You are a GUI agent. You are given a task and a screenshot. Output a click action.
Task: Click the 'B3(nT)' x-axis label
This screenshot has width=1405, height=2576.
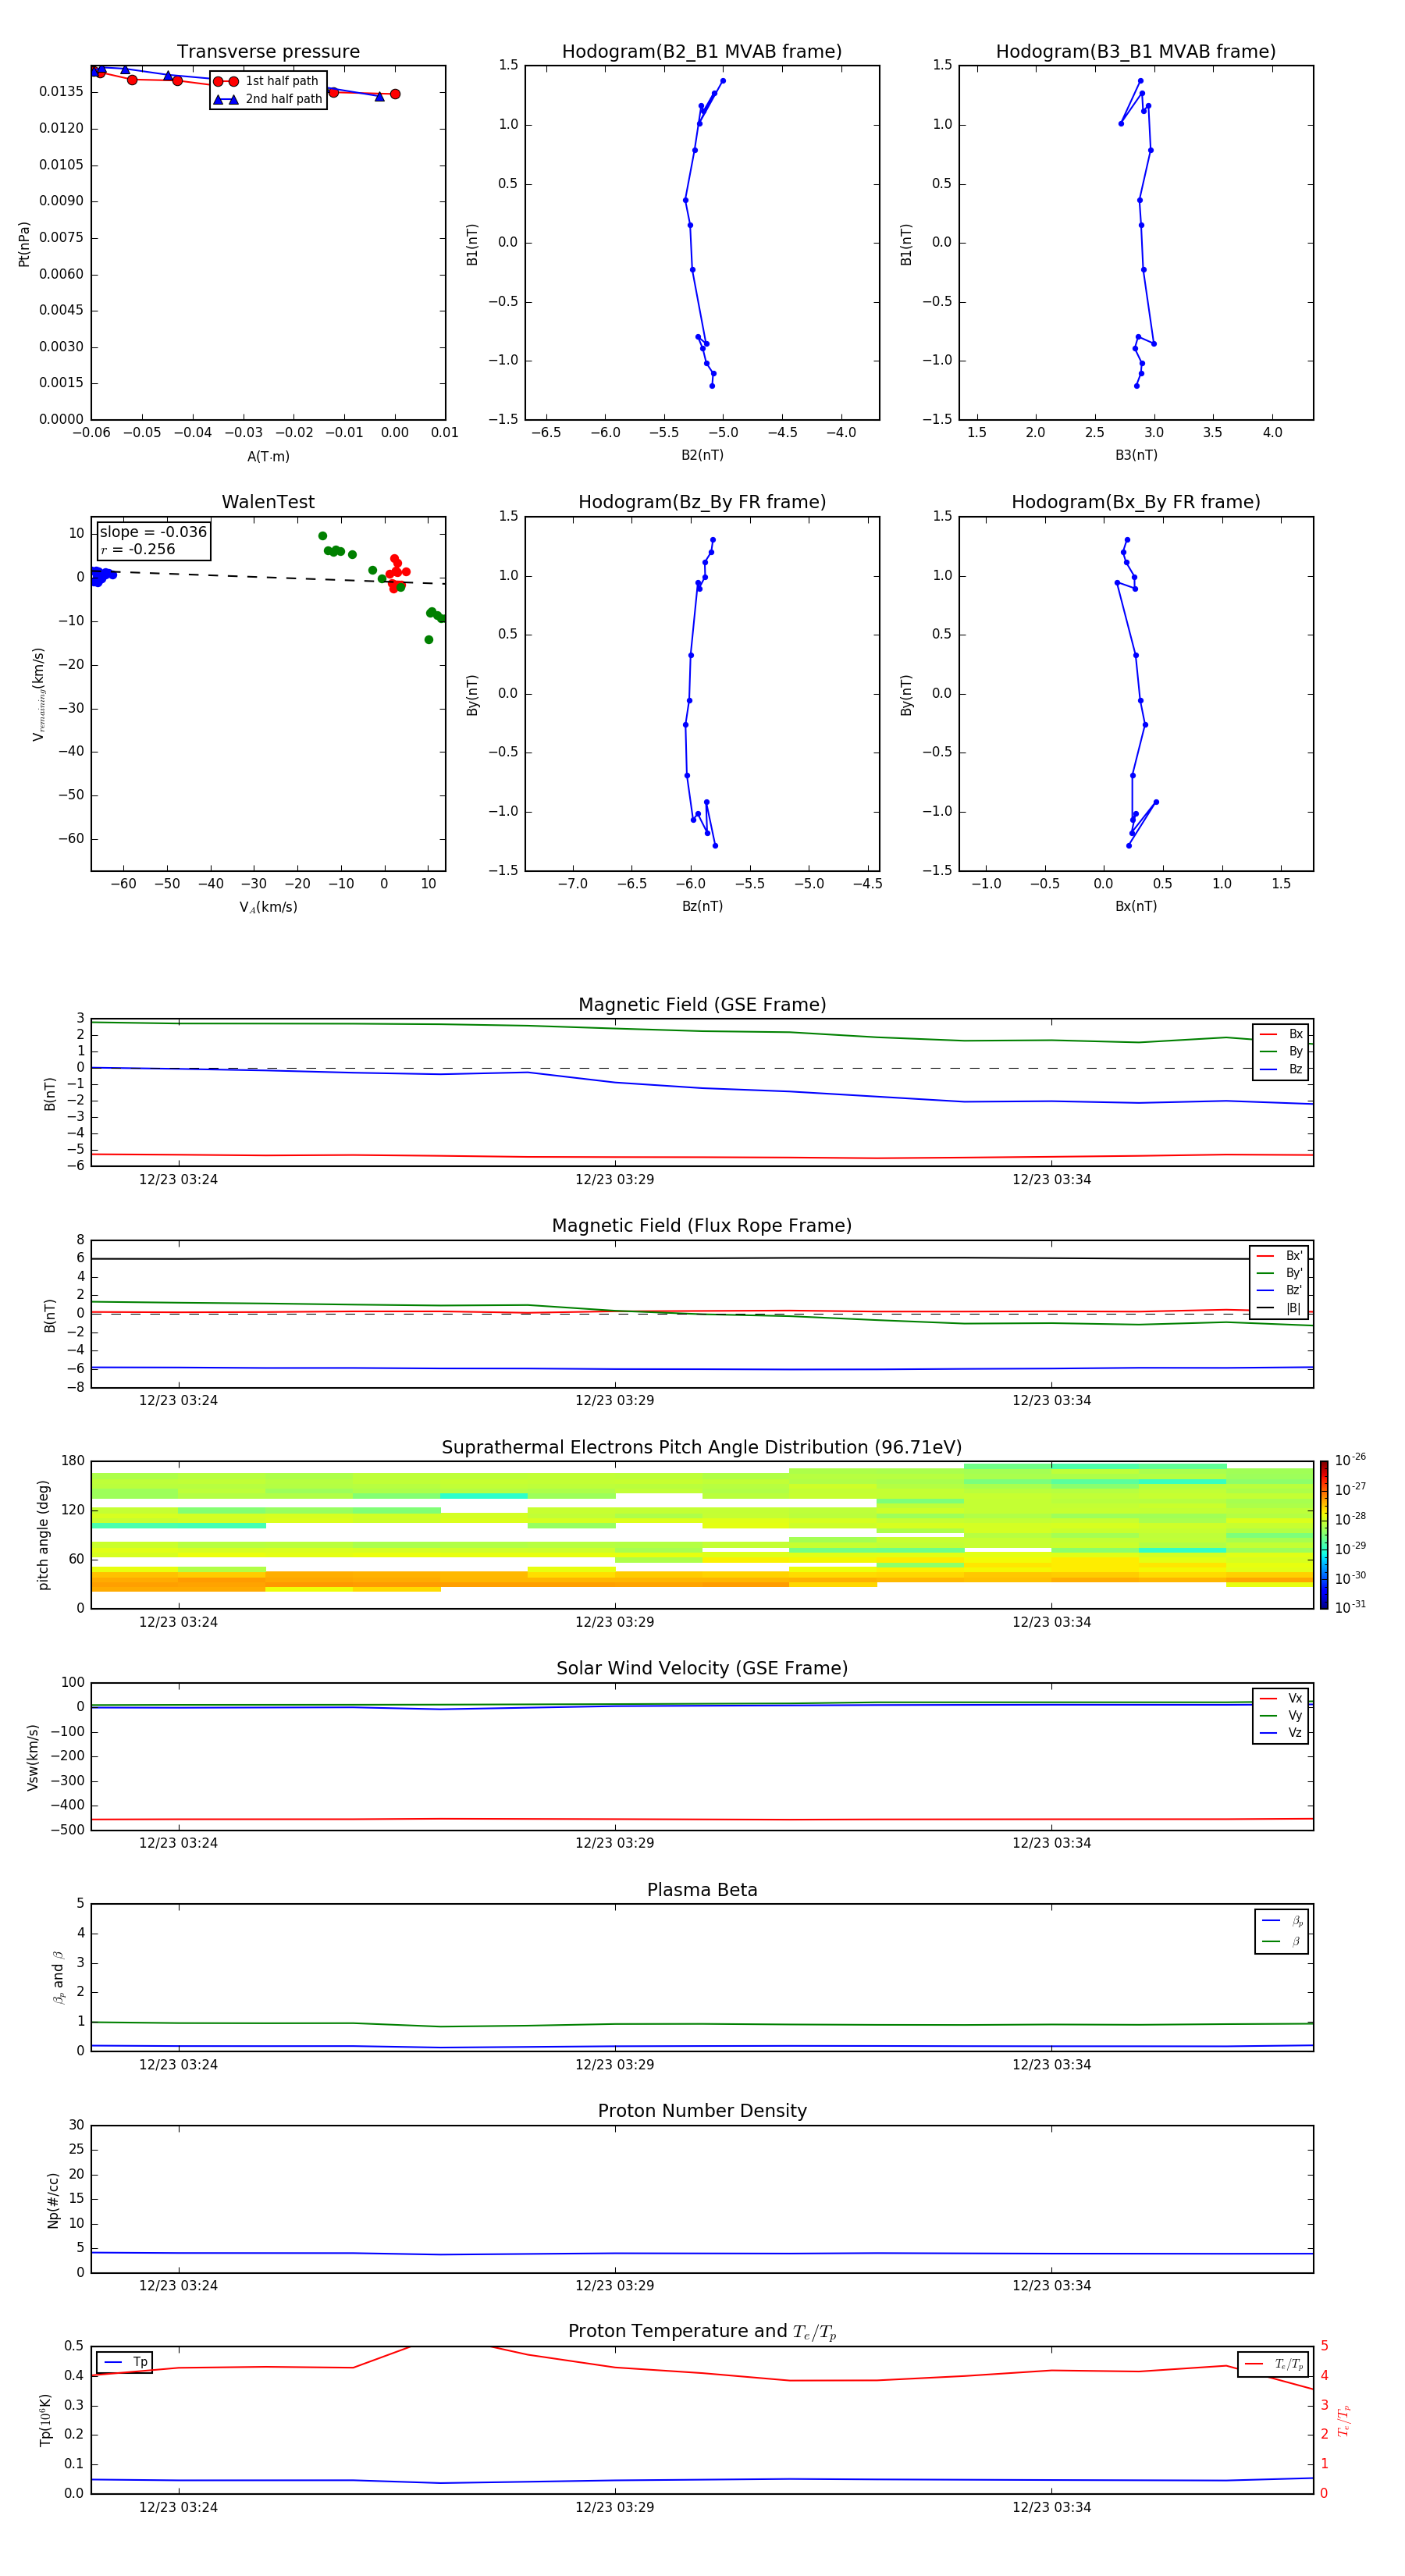pyautogui.click(x=1136, y=455)
